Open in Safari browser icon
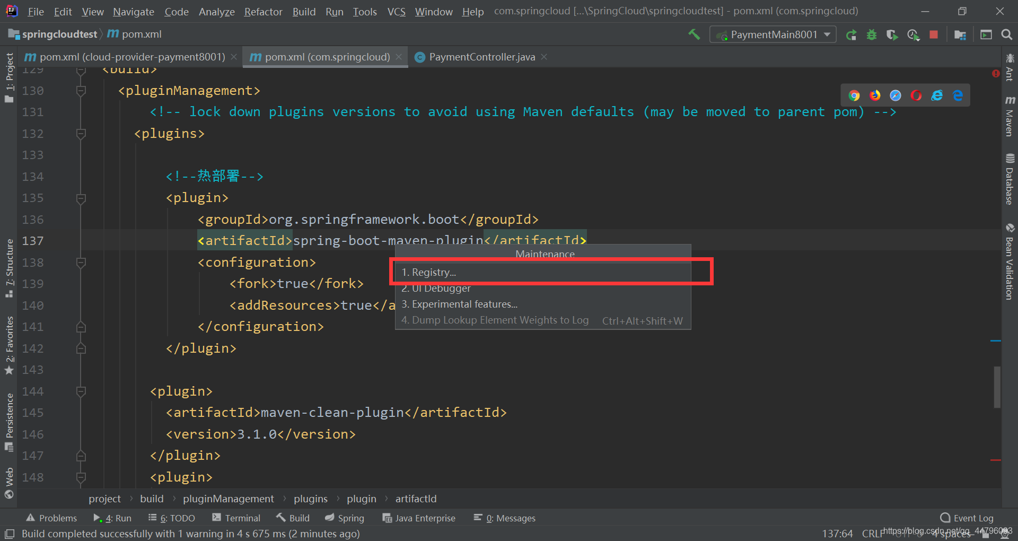The image size is (1018, 541). pyautogui.click(x=896, y=95)
